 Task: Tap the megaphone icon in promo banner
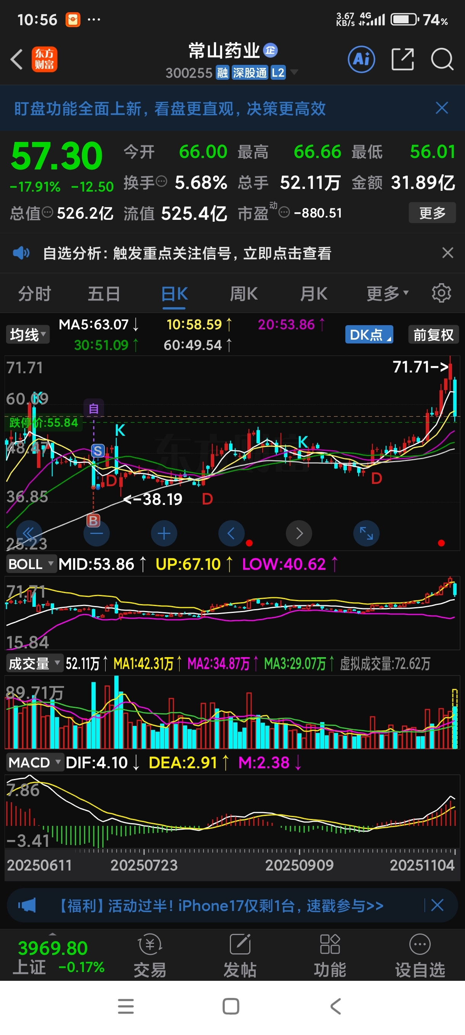click(x=27, y=905)
